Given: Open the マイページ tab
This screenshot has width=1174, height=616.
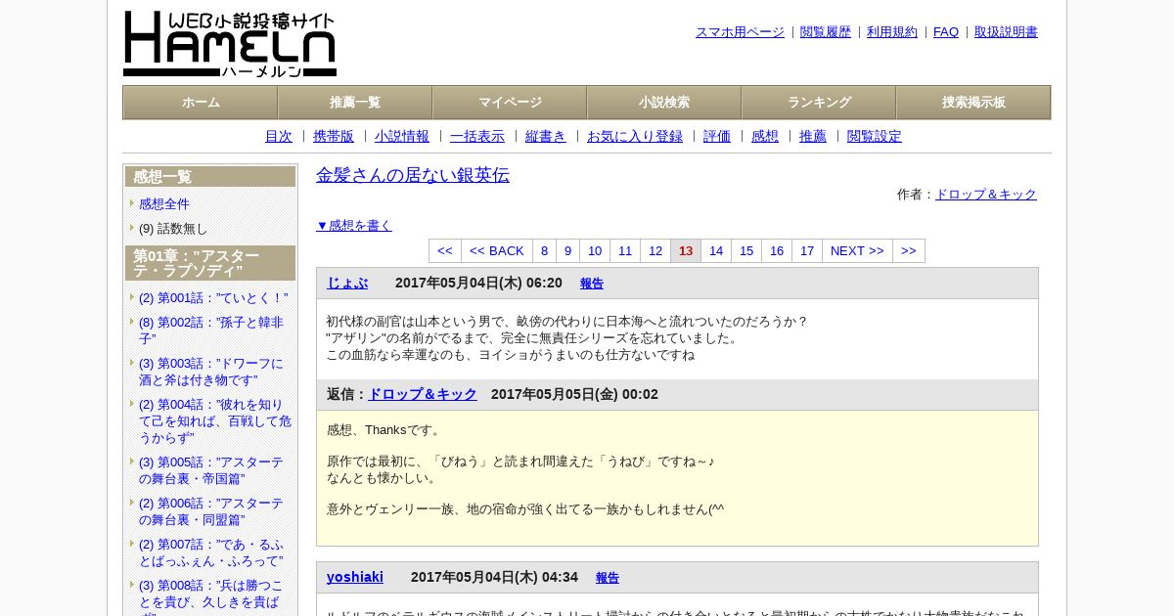Looking at the screenshot, I should [510, 103].
